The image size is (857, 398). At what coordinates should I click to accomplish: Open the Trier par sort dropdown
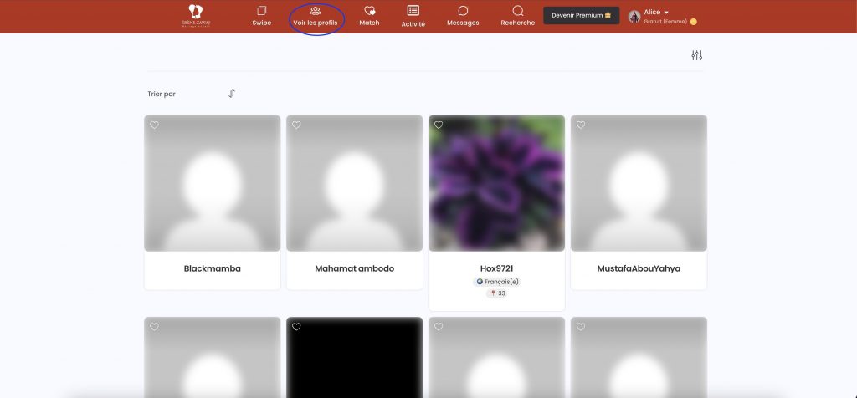[x=162, y=94]
